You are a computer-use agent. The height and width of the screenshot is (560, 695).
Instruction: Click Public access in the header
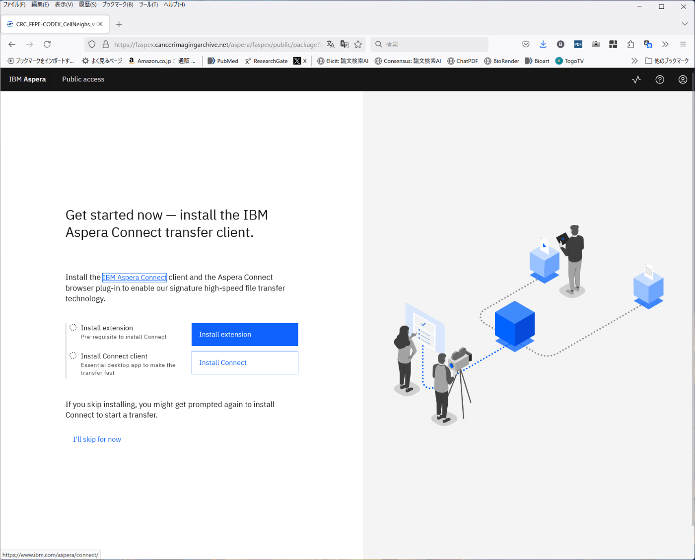[83, 79]
